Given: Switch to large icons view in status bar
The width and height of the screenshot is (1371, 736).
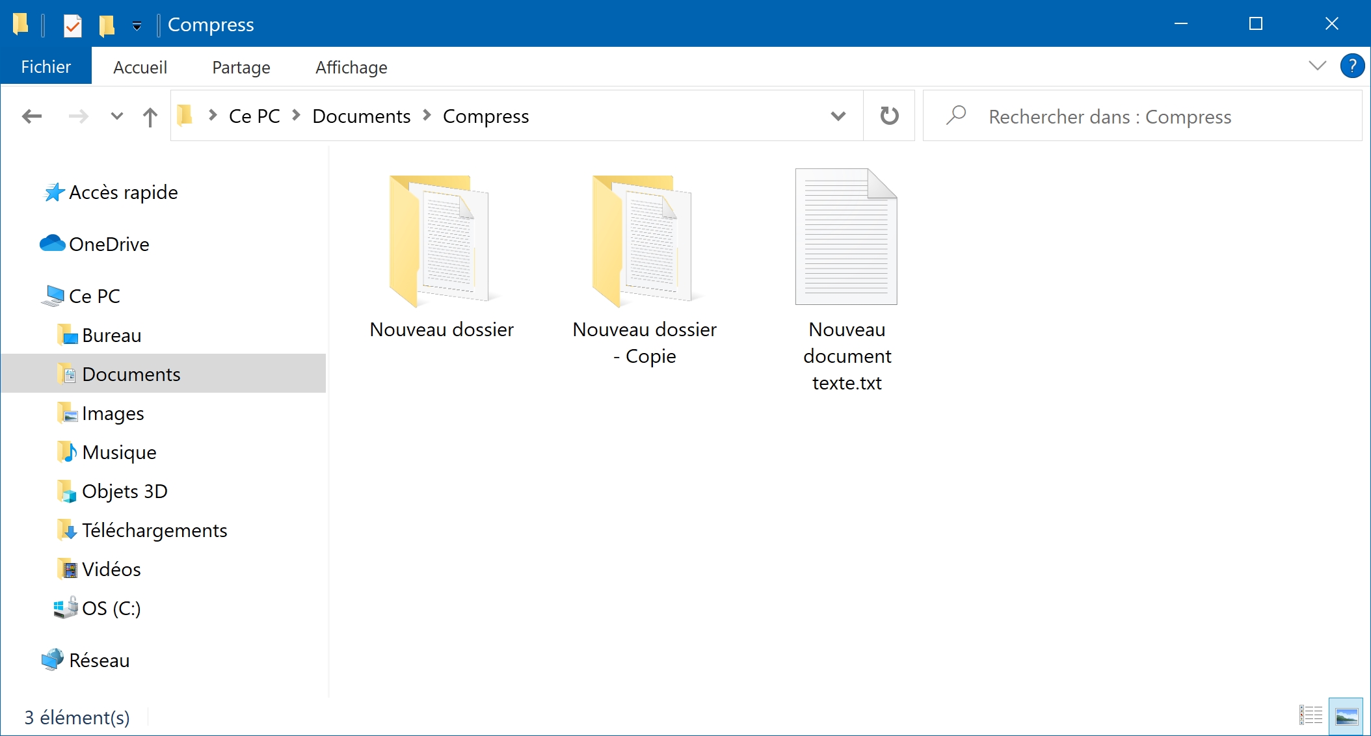Looking at the screenshot, I should pyautogui.click(x=1346, y=716).
